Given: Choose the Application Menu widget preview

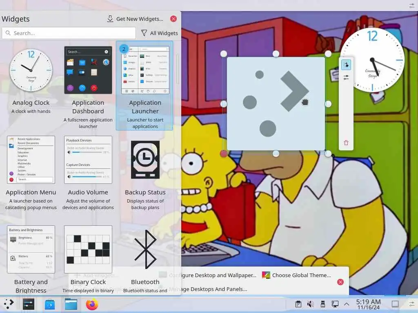Looking at the screenshot, I should point(31,160).
